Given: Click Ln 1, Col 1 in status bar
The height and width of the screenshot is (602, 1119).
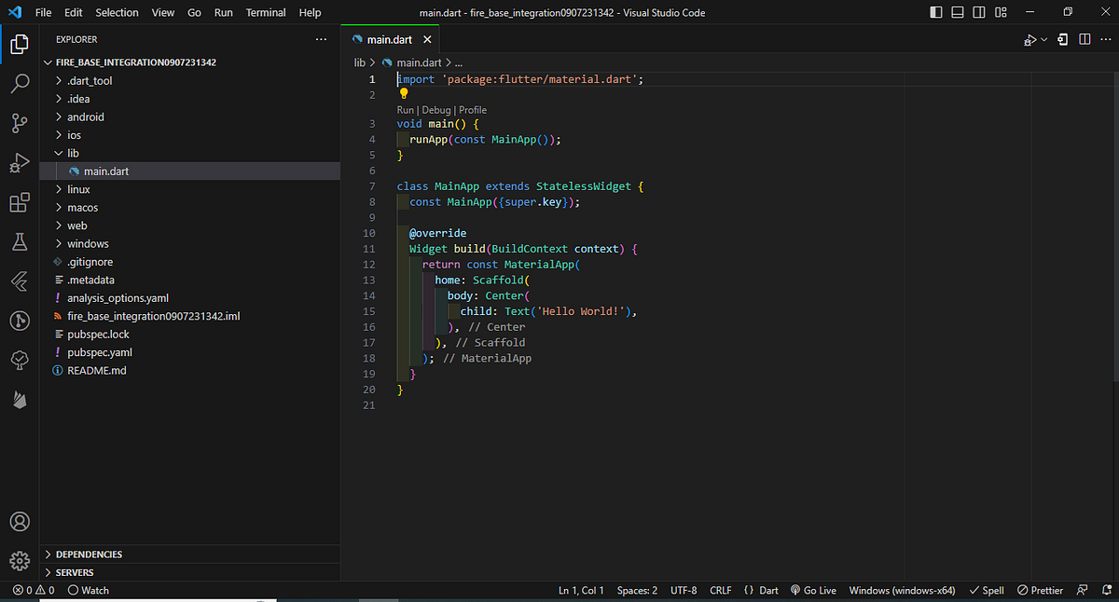Looking at the screenshot, I should tap(581, 590).
